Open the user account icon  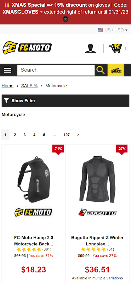91,48
